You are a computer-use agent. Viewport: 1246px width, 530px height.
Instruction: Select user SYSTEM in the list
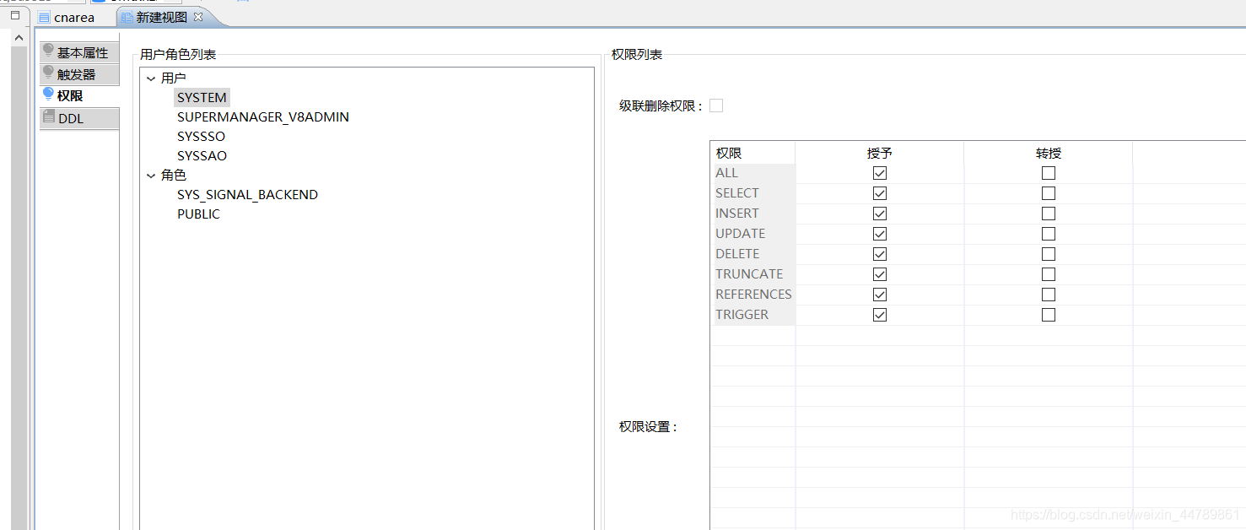(x=202, y=98)
